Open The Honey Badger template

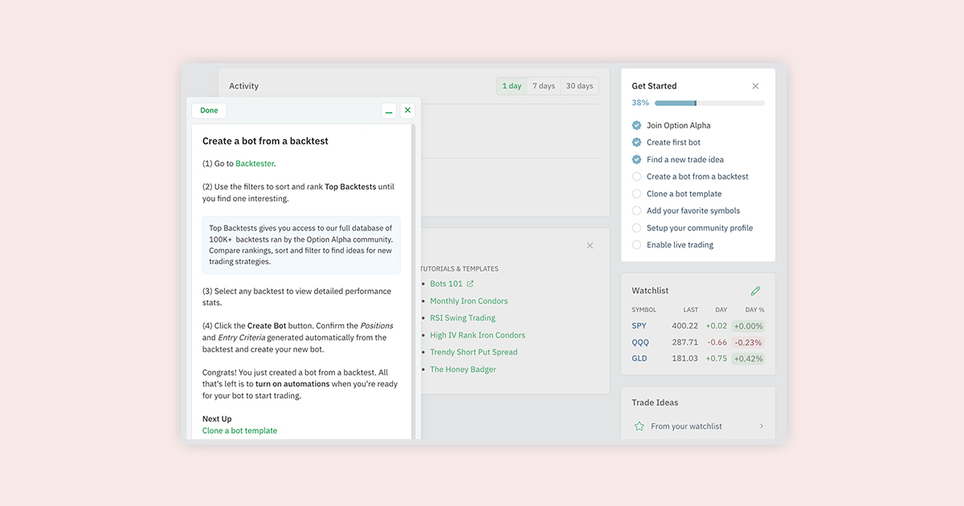(463, 369)
